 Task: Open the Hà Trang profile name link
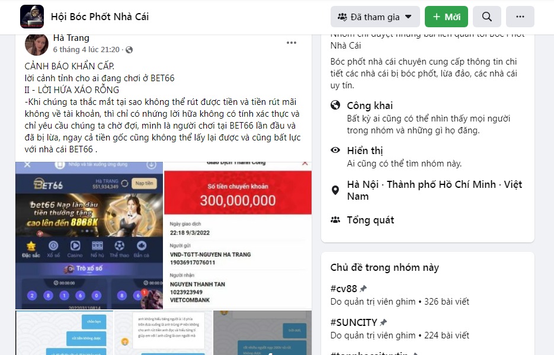point(71,38)
